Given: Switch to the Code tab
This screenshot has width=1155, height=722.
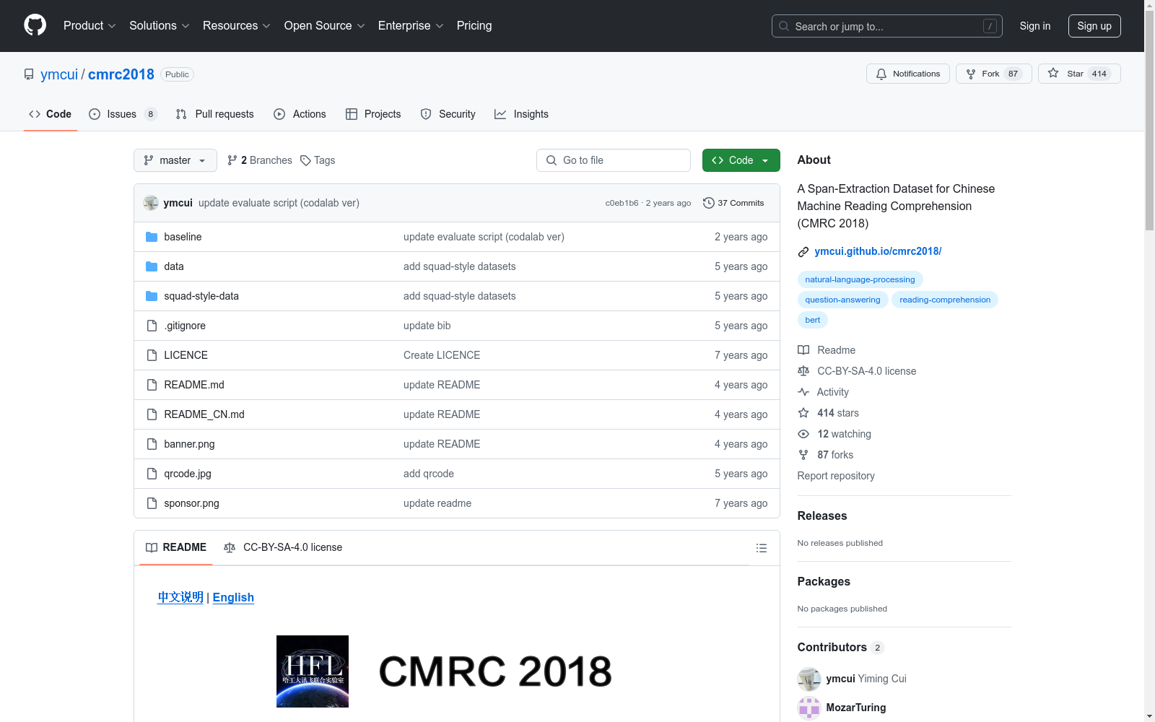Looking at the screenshot, I should point(50,114).
